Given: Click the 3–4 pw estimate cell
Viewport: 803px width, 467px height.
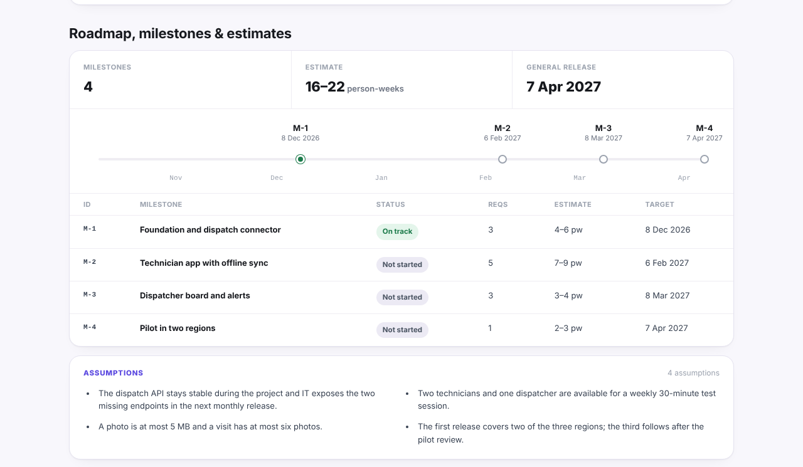Looking at the screenshot, I should [568, 296].
